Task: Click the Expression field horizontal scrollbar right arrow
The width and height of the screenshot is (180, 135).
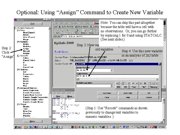Action: (157, 79)
